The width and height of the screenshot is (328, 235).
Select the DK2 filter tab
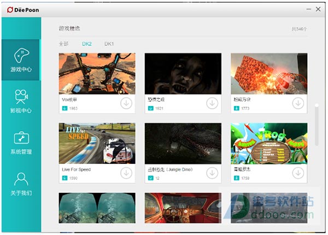click(87, 44)
